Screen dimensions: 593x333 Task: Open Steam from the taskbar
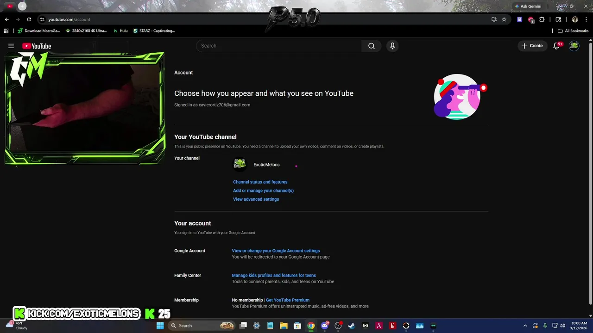tap(351, 326)
